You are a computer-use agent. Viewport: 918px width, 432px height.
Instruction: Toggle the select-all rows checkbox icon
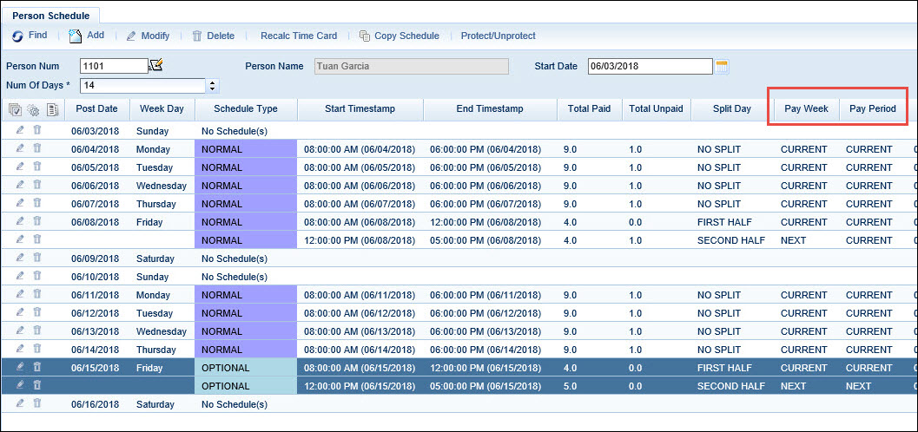16,109
